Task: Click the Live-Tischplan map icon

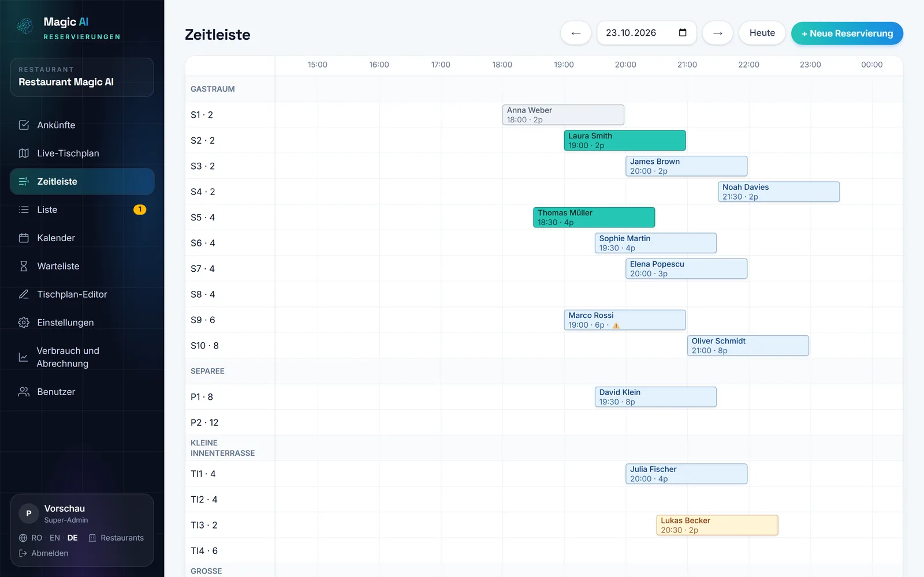Action: coord(24,153)
